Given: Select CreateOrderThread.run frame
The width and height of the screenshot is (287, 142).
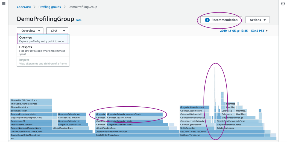Looking at the screenshot, I should (137, 135).
